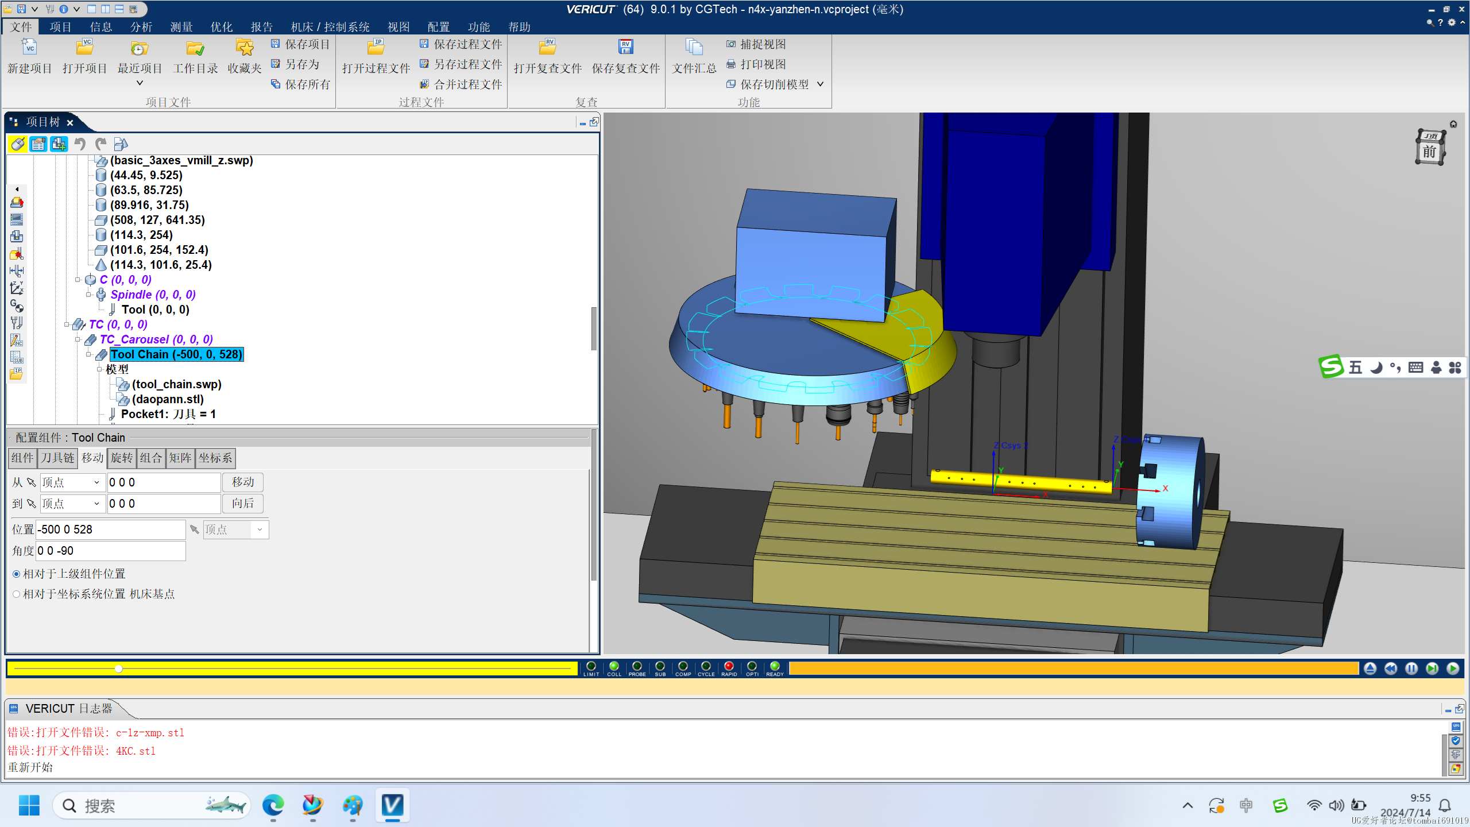The width and height of the screenshot is (1470, 827).
Task: Click the 向后 button
Action: (243, 503)
